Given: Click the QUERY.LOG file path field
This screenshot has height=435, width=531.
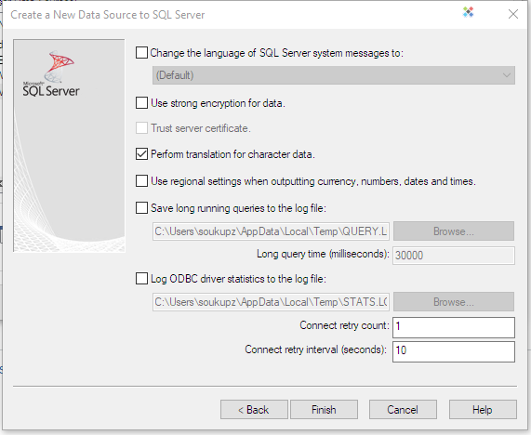Looking at the screenshot, I should click(x=271, y=231).
